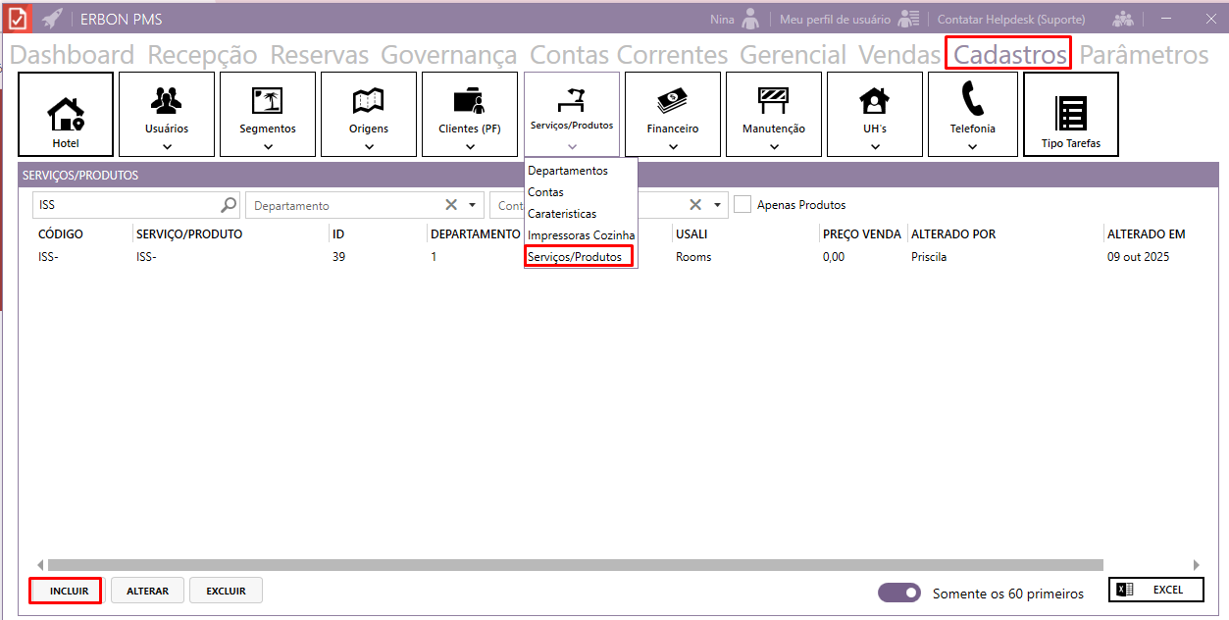Click the Financeiro money icon
Viewport: 1229px width, 620px height.
coord(673,100)
